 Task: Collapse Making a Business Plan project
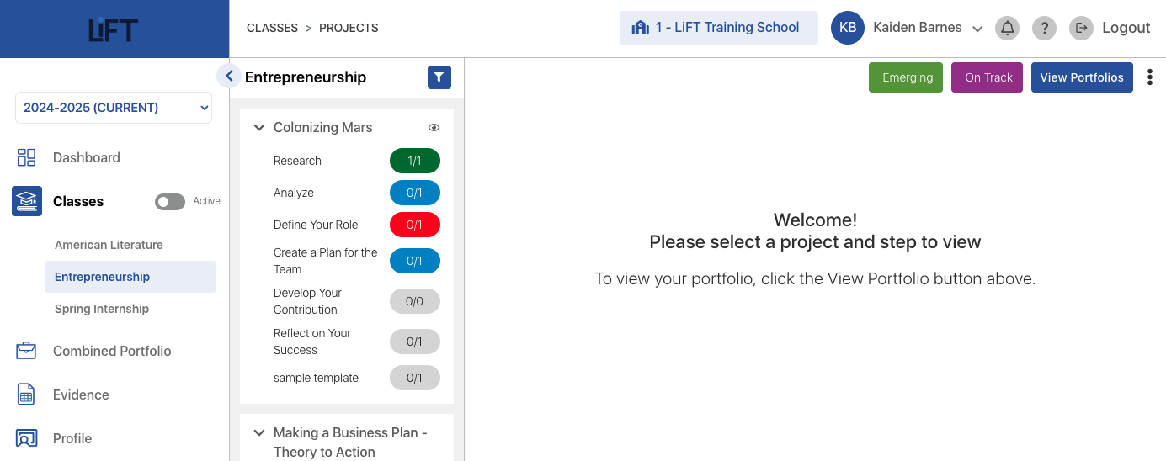tap(259, 433)
